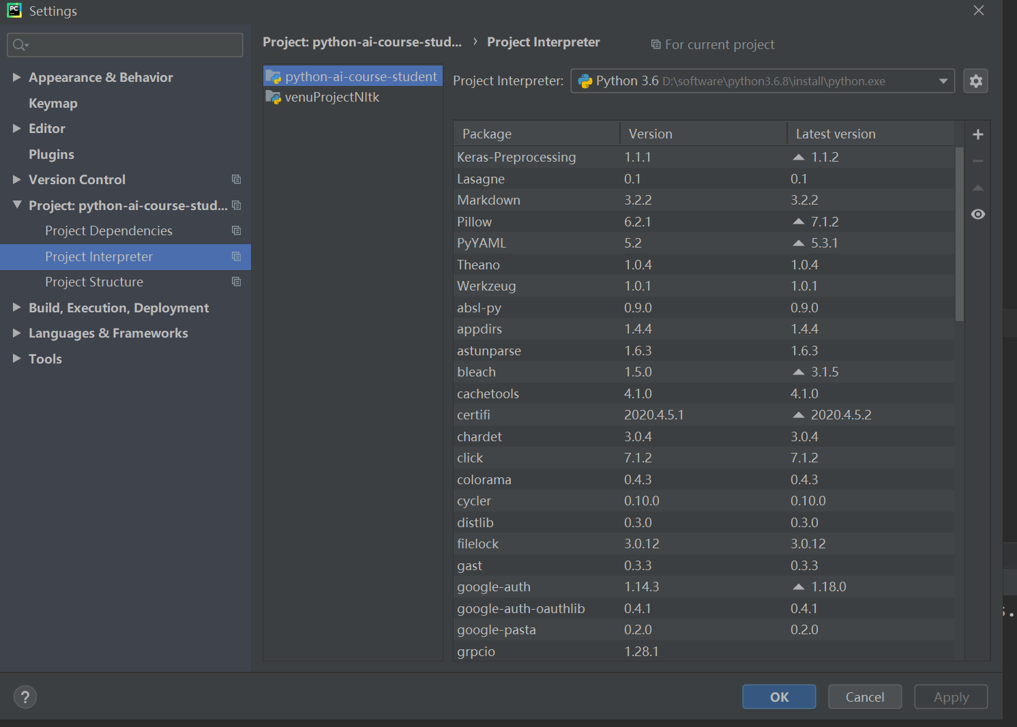Click the Apply button

[951, 697]
